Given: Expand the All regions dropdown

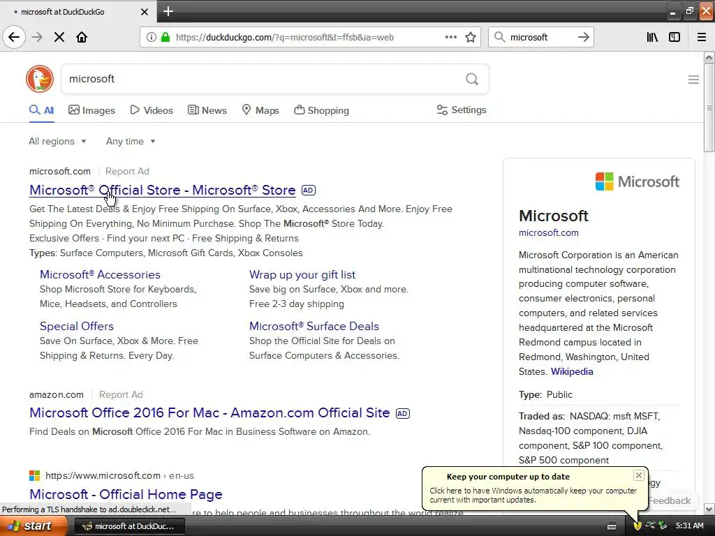Looking at the screenshot, I should pos(57,141).
